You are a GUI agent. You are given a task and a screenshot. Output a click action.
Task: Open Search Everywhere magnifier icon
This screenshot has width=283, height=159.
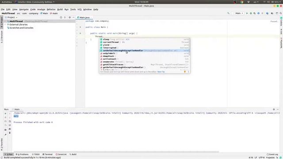pyautogui.click(x=281, y=13)
